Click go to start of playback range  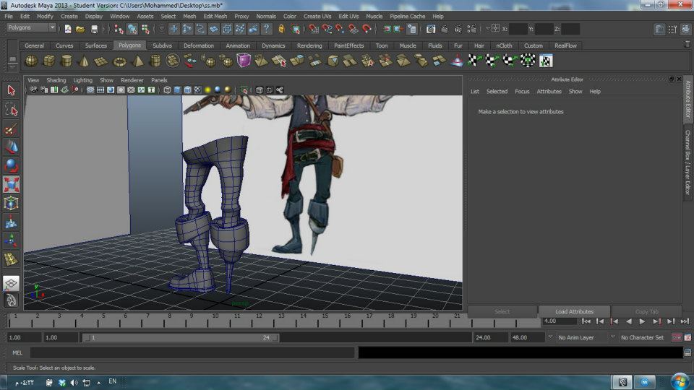586,321
